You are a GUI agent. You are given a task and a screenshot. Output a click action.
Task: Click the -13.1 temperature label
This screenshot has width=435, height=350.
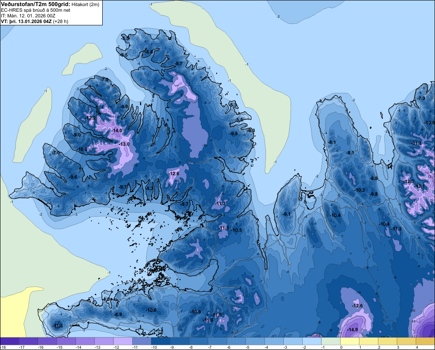419,187
